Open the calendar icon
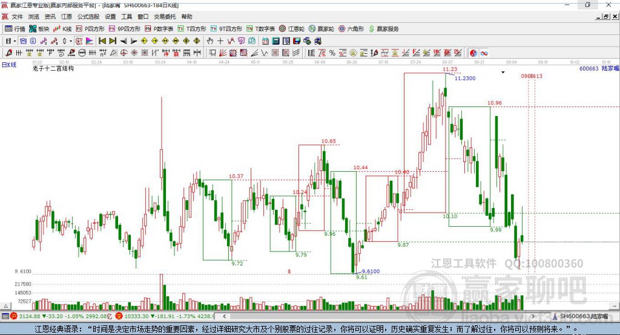This screenshot has width=620, height=335. pos(265,41)
